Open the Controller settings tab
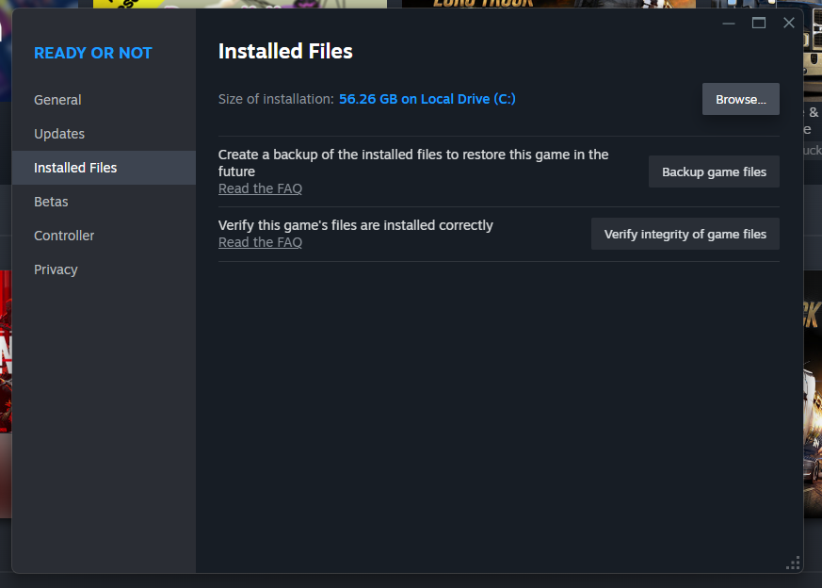822x588 pixels. point(64,236)
